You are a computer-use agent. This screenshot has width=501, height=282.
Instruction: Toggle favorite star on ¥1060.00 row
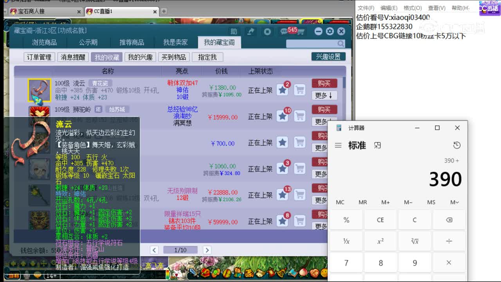282,169
